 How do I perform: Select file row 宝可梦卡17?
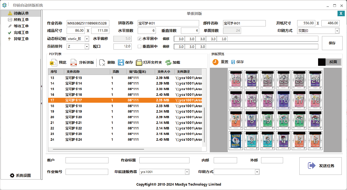[125, 100]
